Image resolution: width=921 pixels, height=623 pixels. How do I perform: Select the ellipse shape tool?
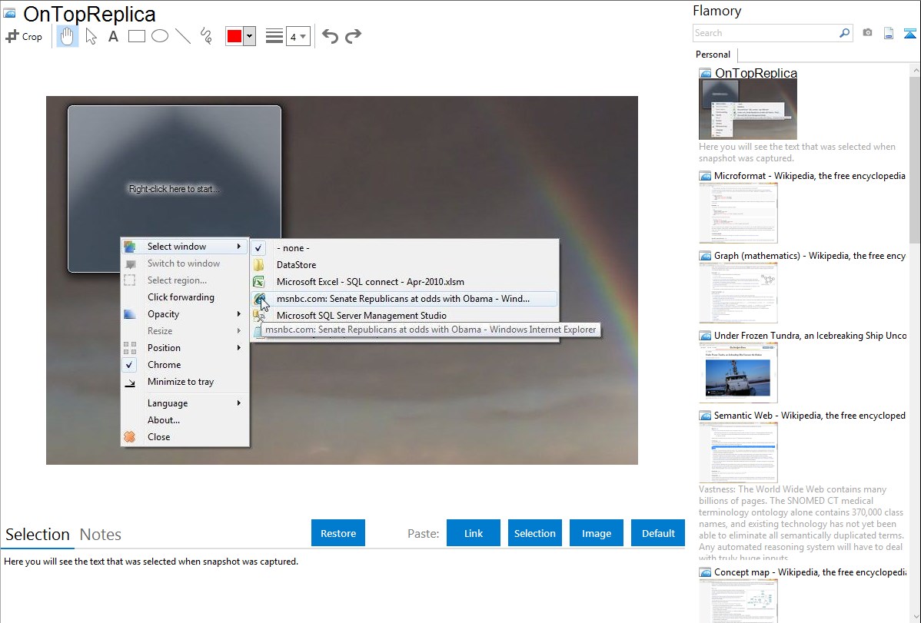click(x=159, y=36)
